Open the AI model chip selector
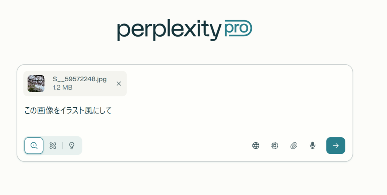Image resolution: width=387 pixels, height=195 pixels. tap(275, 145)
